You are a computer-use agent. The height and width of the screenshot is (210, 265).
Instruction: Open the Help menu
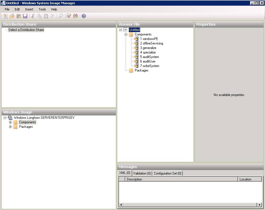point(54,9)
